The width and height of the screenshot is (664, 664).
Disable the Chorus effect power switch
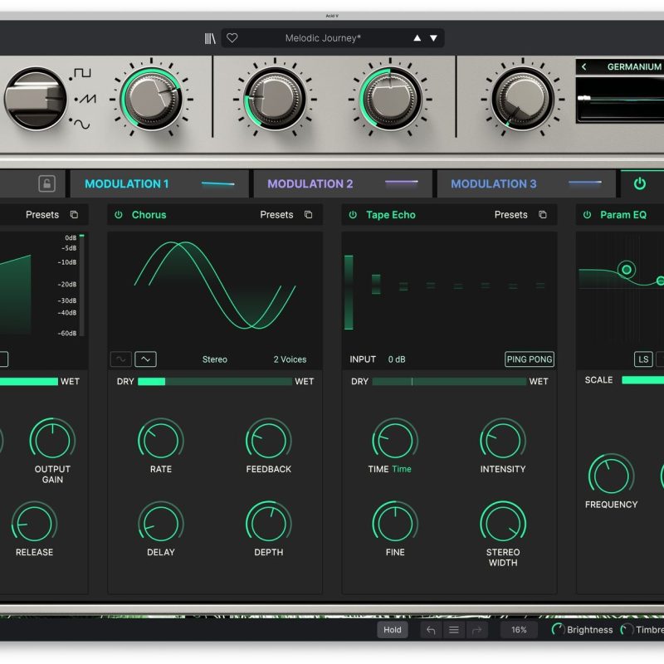point(119,215)
